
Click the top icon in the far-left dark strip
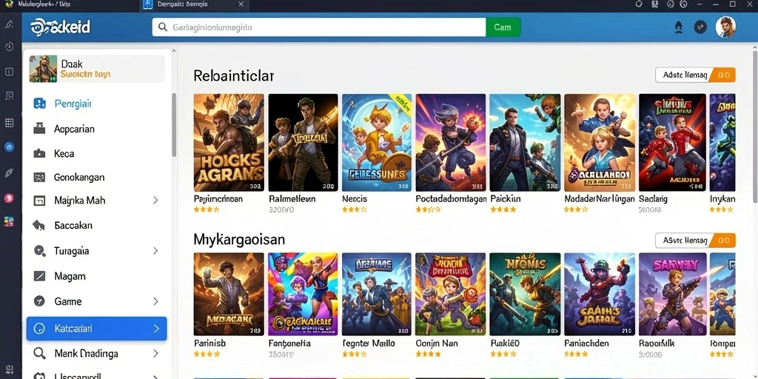[x=9, y=24]
